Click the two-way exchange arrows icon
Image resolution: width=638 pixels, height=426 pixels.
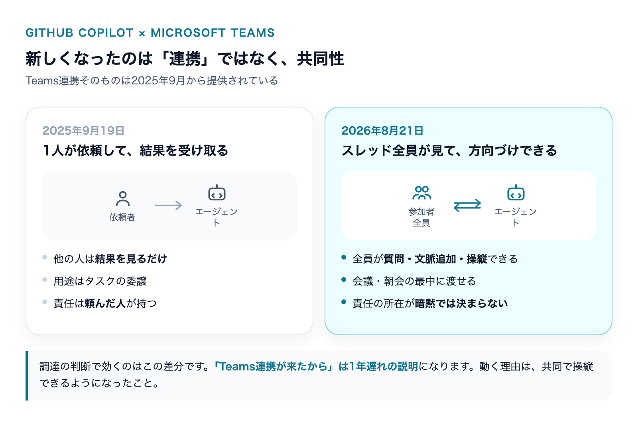pyautogui.click(x=467, y=205)
